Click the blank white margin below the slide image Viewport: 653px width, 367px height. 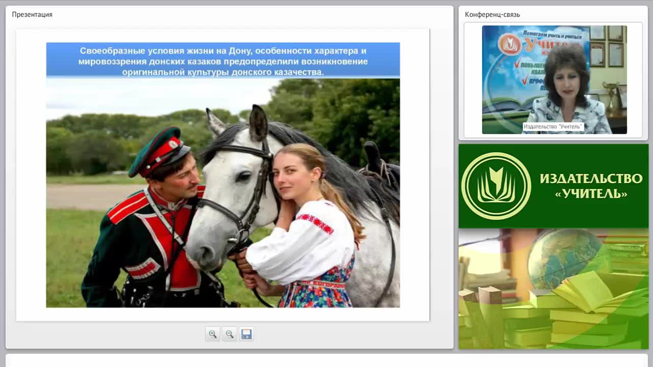pyautogui.click(x=223, y=314)
